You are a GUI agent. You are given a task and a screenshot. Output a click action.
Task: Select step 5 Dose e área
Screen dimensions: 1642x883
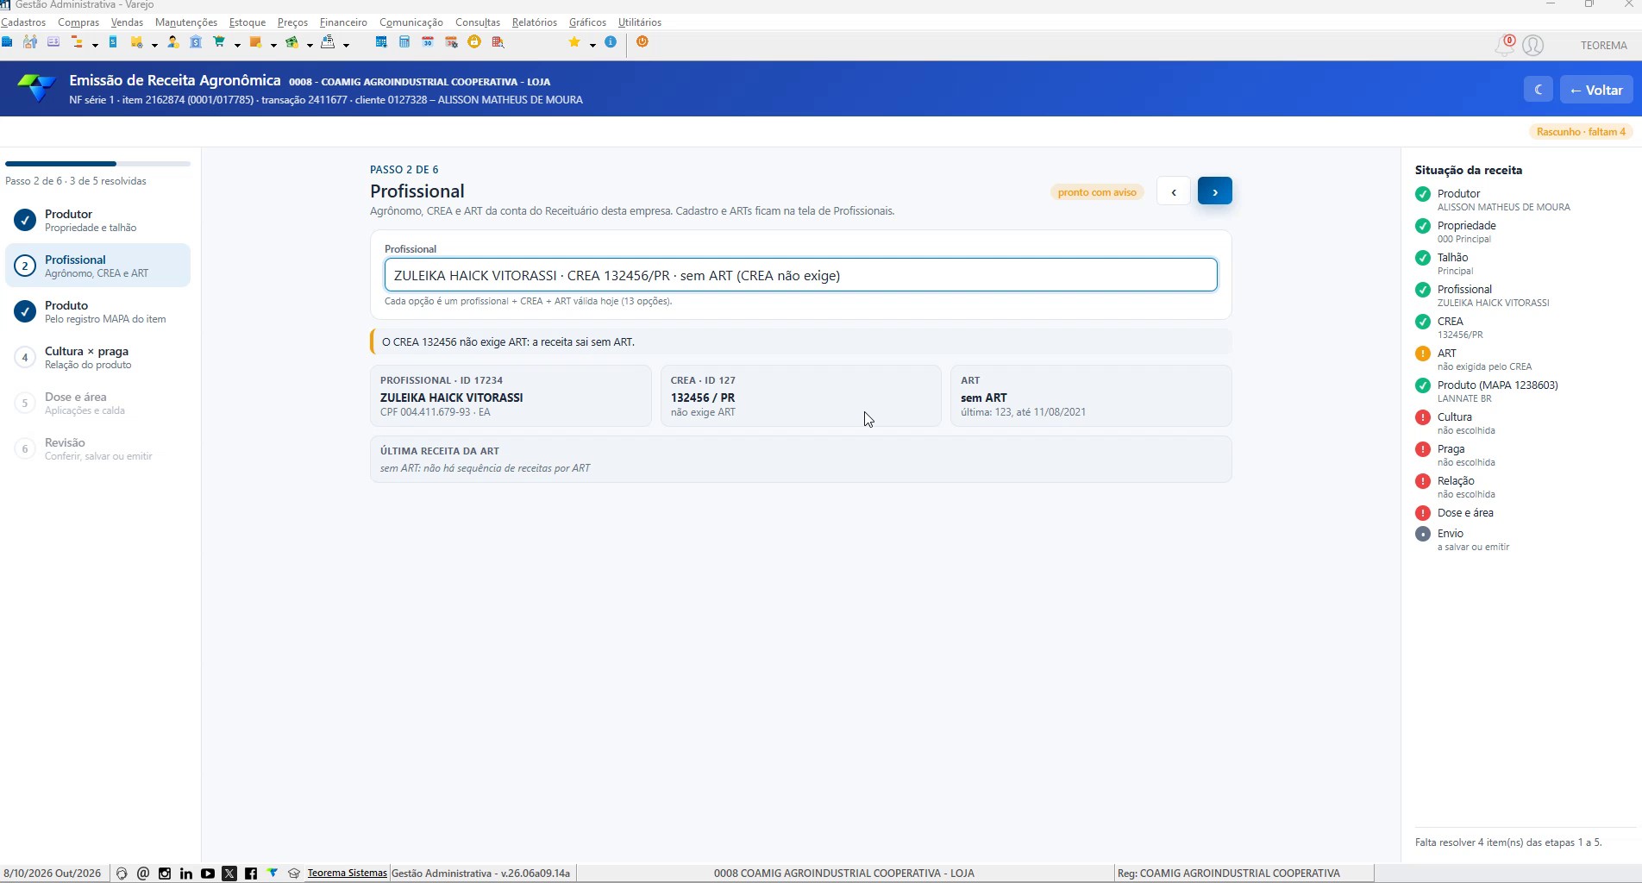(97, 403)
